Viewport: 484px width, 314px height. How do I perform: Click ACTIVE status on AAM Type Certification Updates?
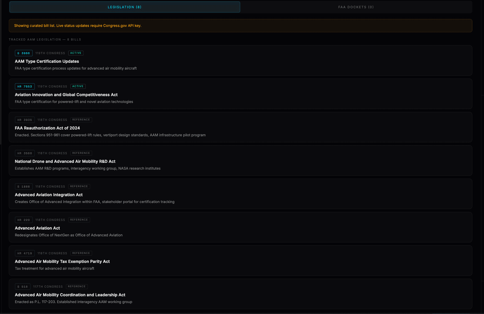click(76, 53)
